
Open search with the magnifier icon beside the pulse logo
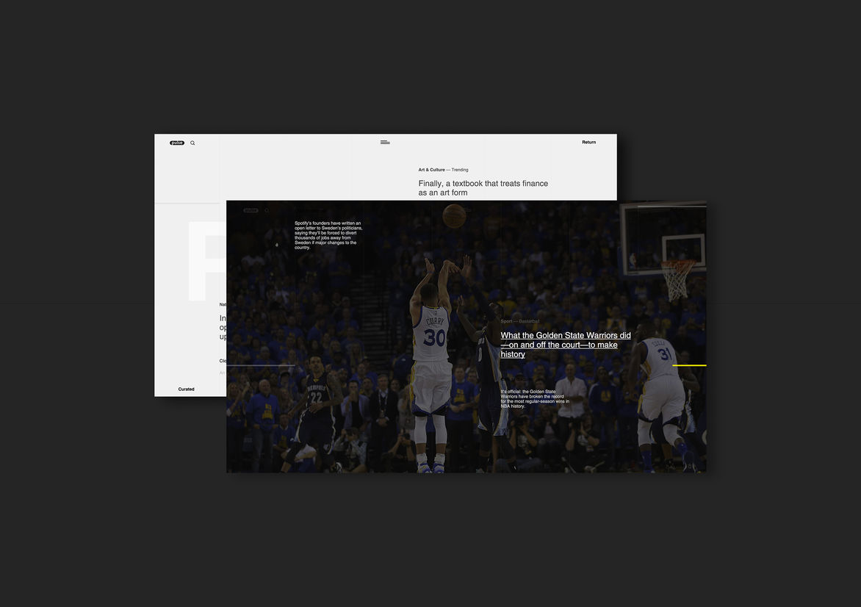[x=192, y=143]
